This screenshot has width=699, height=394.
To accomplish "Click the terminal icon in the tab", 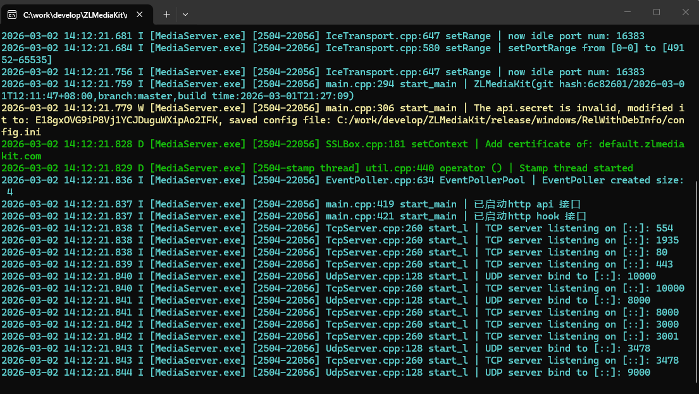I will [x=12, y=14].
